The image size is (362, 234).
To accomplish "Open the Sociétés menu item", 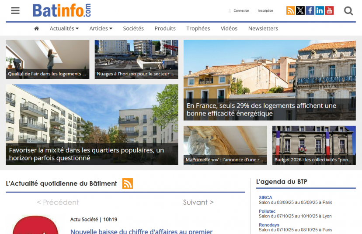I will tap(133, 28).
